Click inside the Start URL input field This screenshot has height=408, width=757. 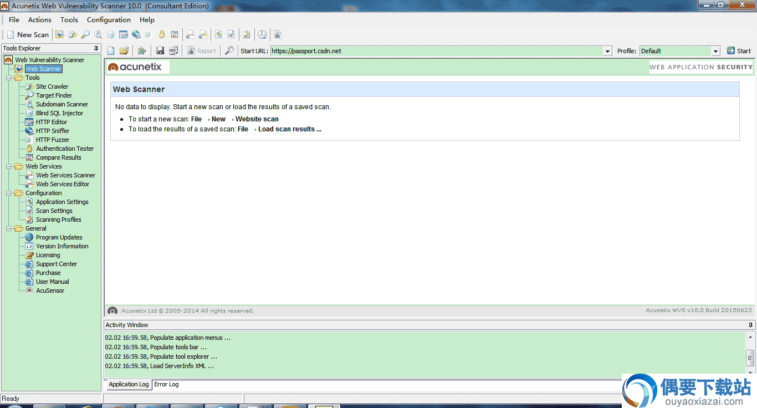point(437,51)
